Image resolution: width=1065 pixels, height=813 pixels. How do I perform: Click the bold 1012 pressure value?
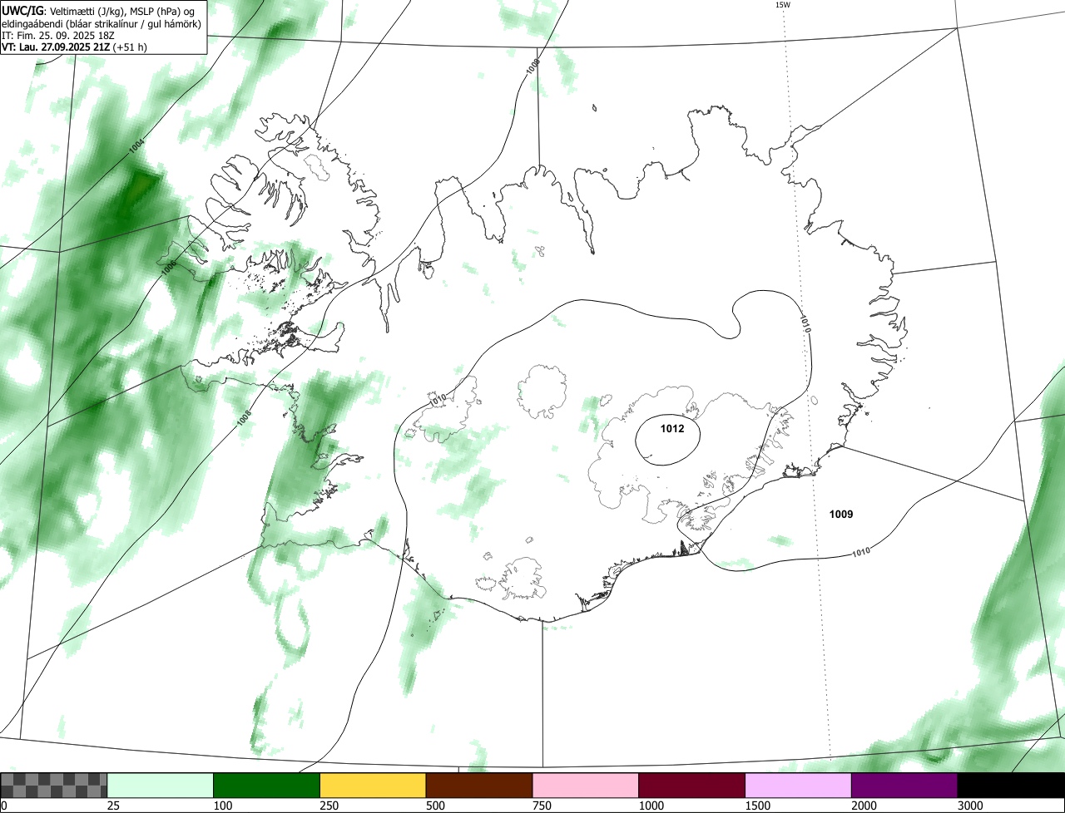pyautogui.click(x=672, y=429)
